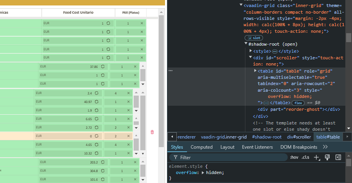
Task: Expand the table id="table" node
Action: pos(255,71)
